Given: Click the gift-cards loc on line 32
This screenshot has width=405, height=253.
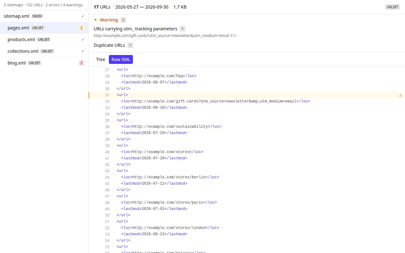Looking at the screenshot, I should pyautogui.click(x=215, y=101).
